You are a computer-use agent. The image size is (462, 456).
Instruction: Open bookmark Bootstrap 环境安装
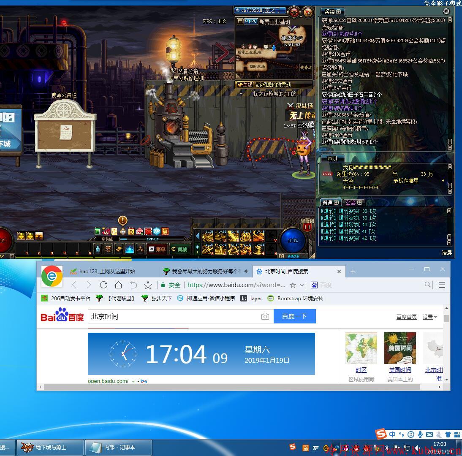295,299
